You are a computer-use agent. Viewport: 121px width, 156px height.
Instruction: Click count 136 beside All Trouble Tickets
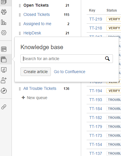coord(66,89)
